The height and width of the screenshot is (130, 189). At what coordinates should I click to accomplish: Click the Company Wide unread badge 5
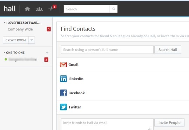pos(49,29)
